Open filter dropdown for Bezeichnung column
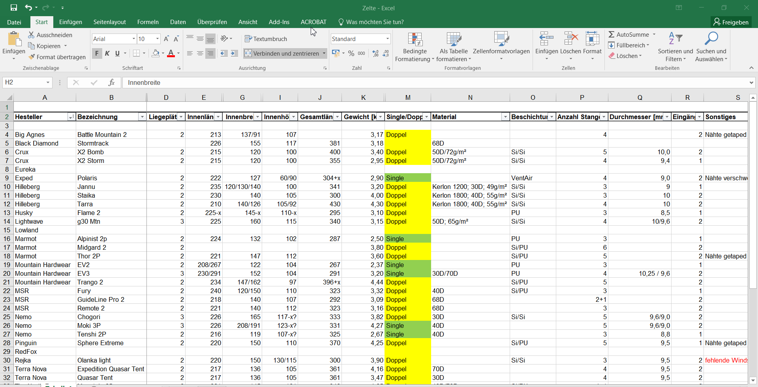Screen dimensions: 758x387 pos(142,117)
